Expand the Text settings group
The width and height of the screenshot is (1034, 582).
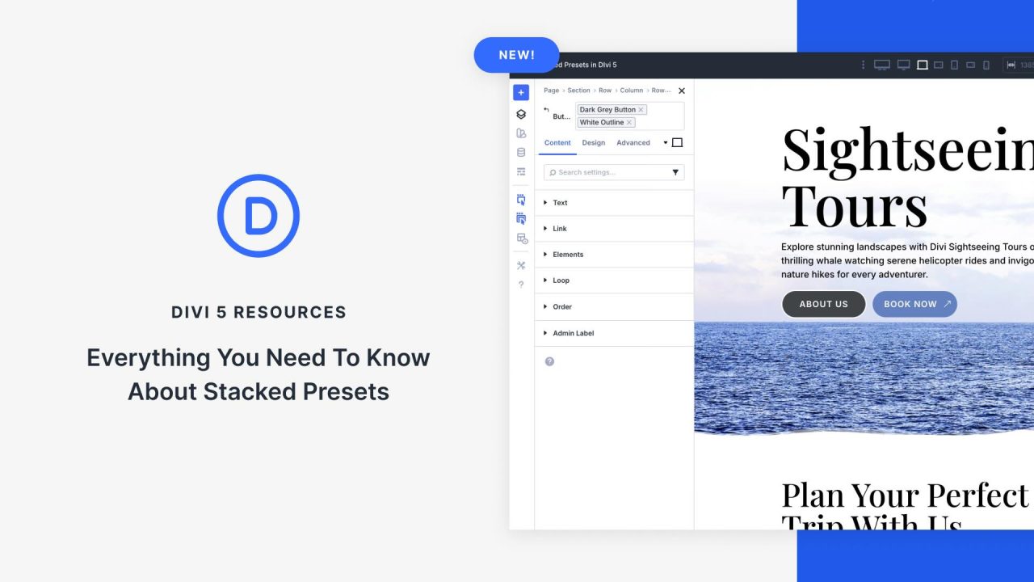point(559,203)
